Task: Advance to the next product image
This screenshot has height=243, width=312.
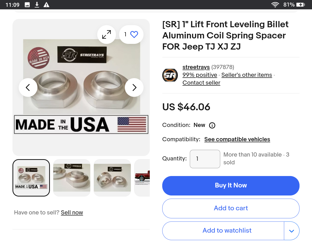Action: 134,87
